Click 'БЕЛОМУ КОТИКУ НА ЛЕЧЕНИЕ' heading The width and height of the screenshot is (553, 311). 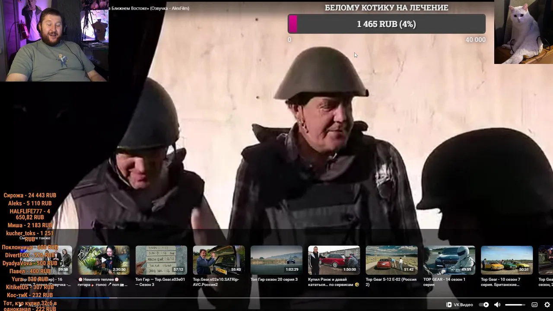tap(387, 8)
